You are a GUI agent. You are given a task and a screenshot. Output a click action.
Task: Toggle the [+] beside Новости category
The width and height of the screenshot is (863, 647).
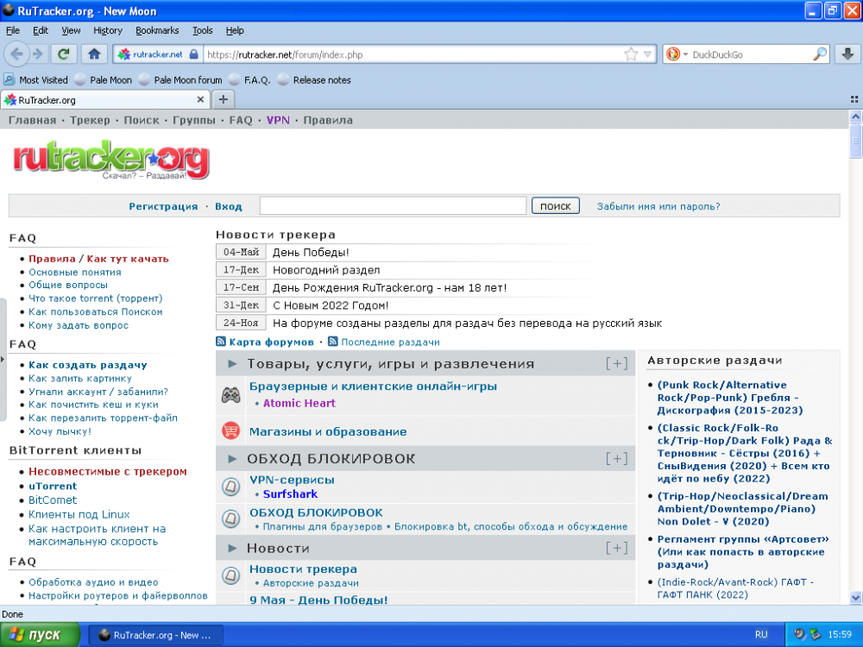pyautogui.click(x=616, y=548)
